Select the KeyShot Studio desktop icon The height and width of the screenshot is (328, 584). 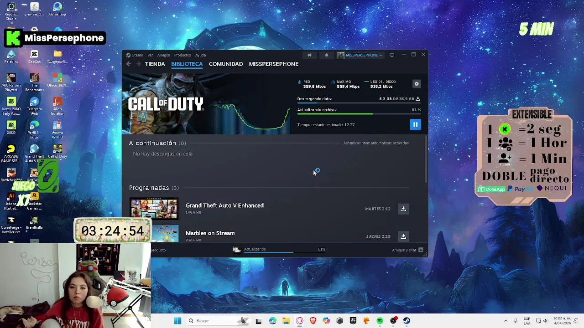click(x=11, y=11)
